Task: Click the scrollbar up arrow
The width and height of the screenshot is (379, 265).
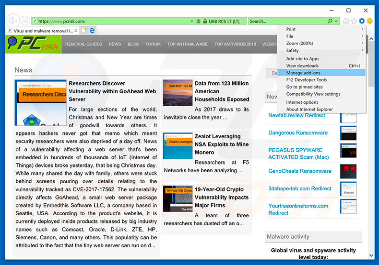Action: 371,39
